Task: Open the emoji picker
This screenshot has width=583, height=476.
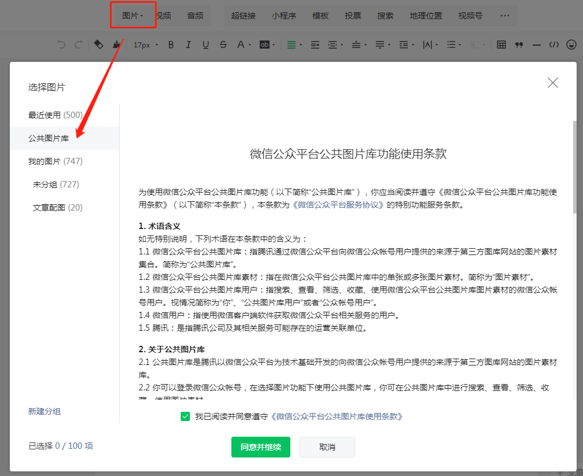Action: coord(571,45)
